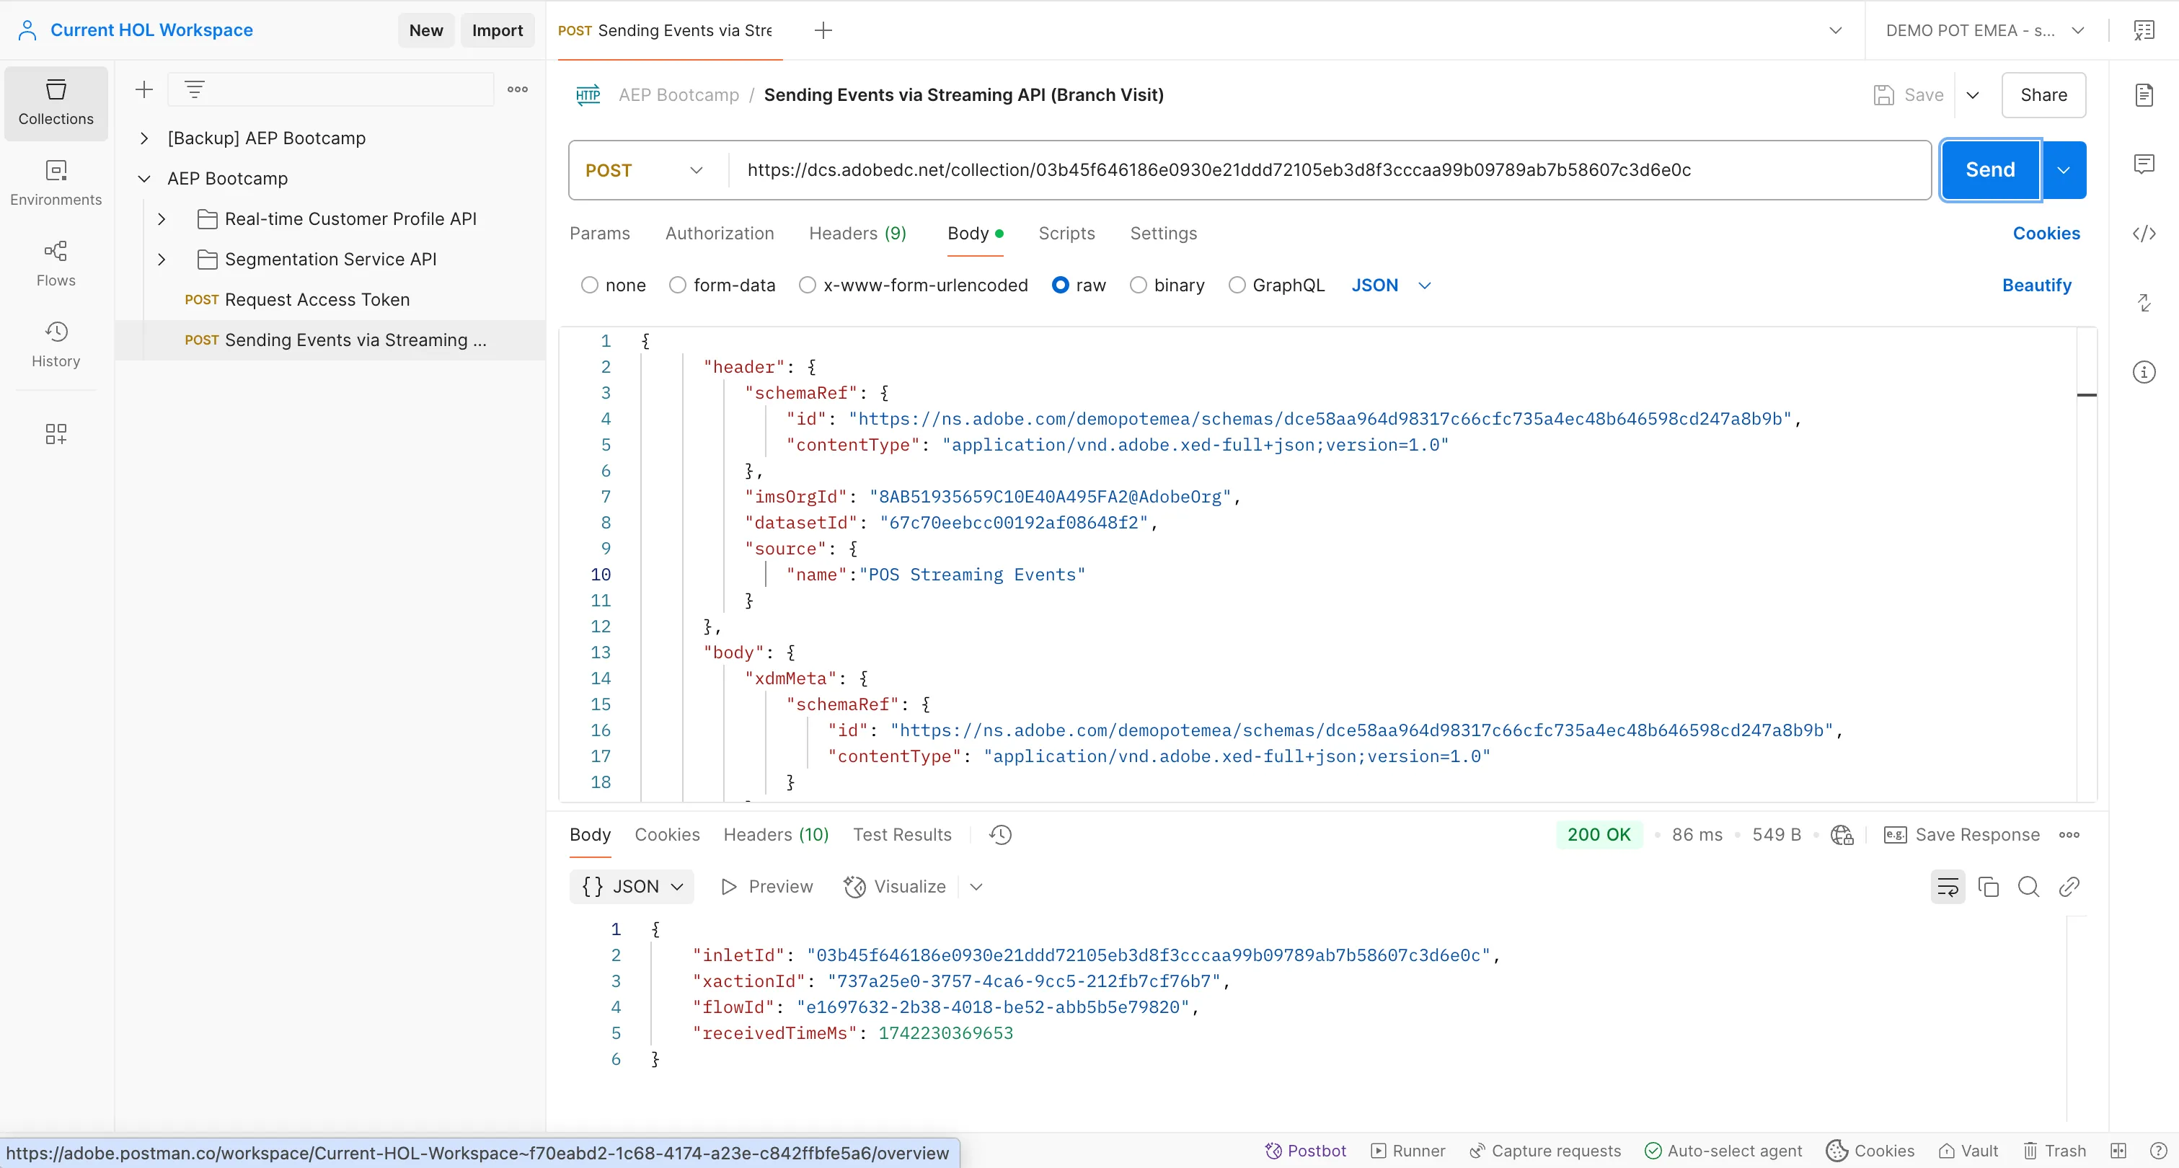The width and height of the screenshot is (2179, 1168).
Task: Click the request URL input field
Action: 1330,170
